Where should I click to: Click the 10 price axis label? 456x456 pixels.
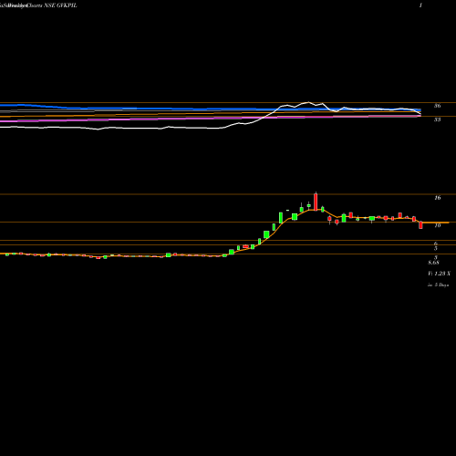coord(437,225)
